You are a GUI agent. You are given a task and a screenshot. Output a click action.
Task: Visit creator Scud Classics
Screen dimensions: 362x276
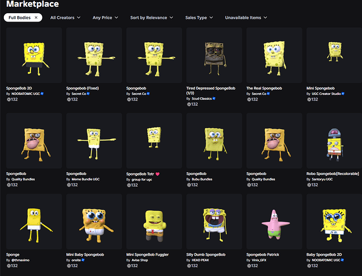point(201,98)
